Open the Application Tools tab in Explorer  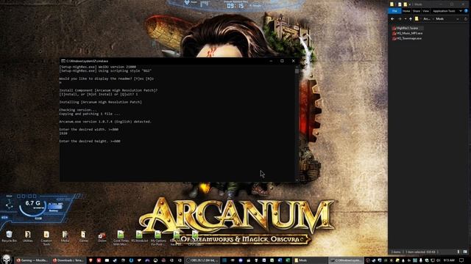444,11
